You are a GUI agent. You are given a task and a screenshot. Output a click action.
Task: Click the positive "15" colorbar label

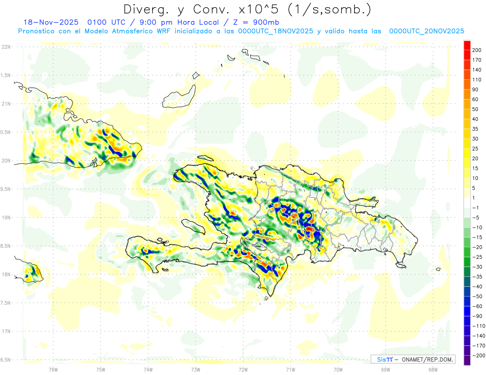coord(475,169)
